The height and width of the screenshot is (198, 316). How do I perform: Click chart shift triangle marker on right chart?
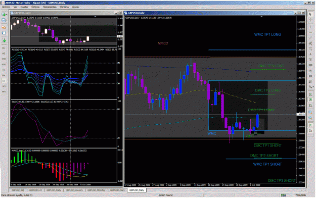pyautogui.click(x=261, y=17)
